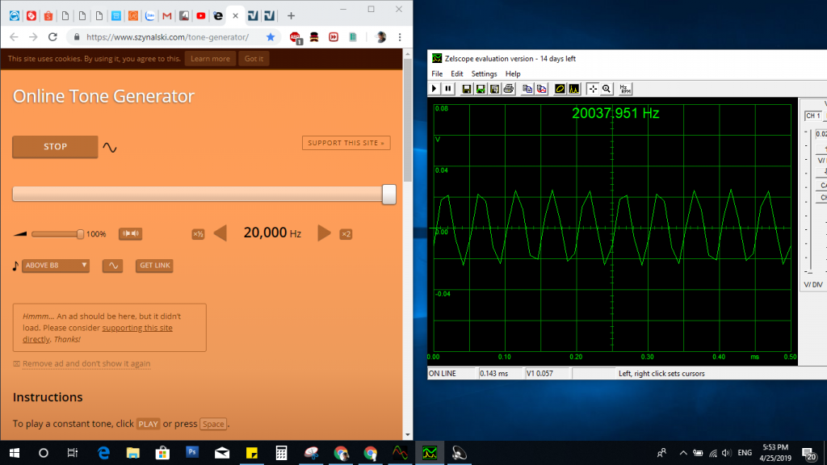Screen dimensions: 827x465
Task: Select the zoom magnifier tool in Zelscope
Action: point(606,89)
